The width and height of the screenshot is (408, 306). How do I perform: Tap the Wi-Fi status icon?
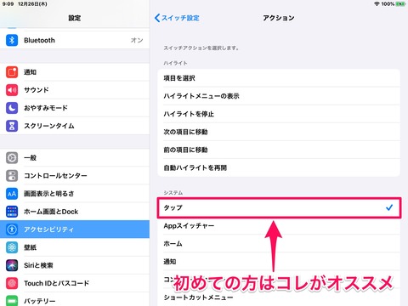377,4
